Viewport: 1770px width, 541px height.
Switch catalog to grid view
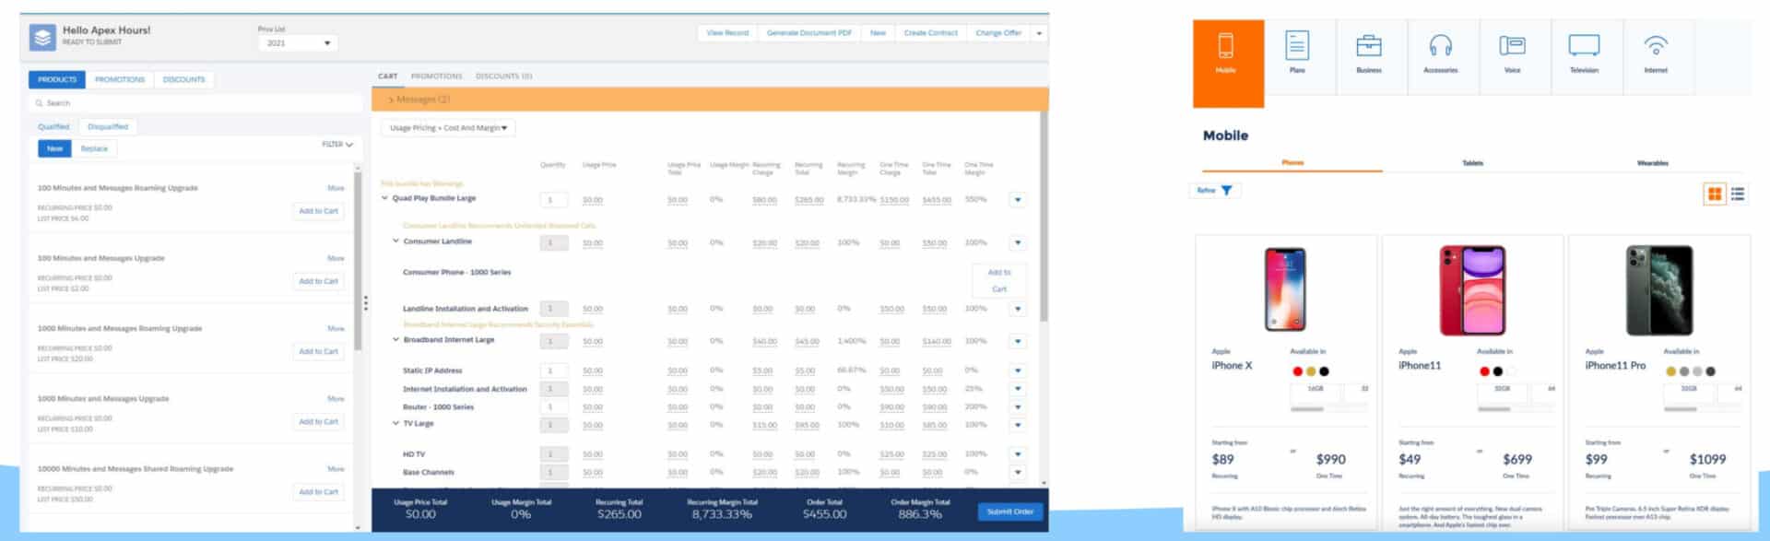1715,194
